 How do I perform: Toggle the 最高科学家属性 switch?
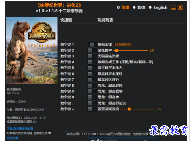[92, 74]
